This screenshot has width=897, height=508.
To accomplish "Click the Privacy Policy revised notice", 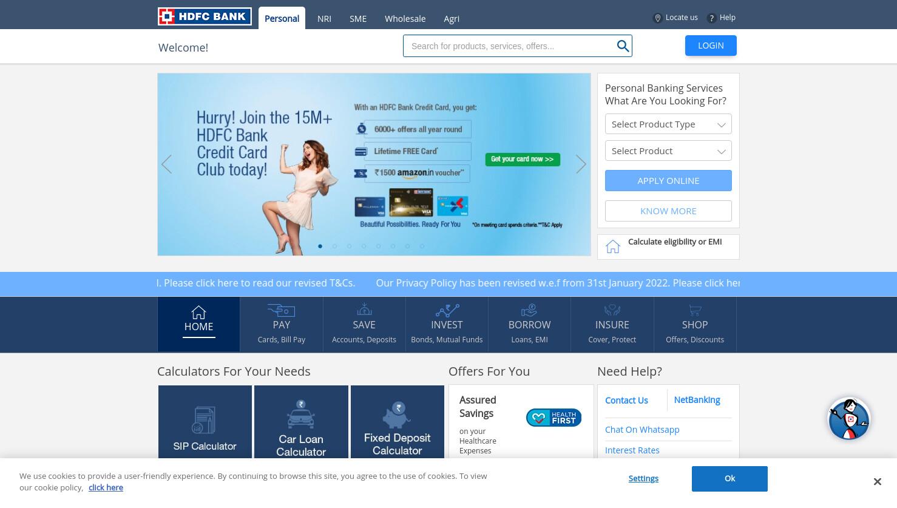I will [x=558, y=283].
